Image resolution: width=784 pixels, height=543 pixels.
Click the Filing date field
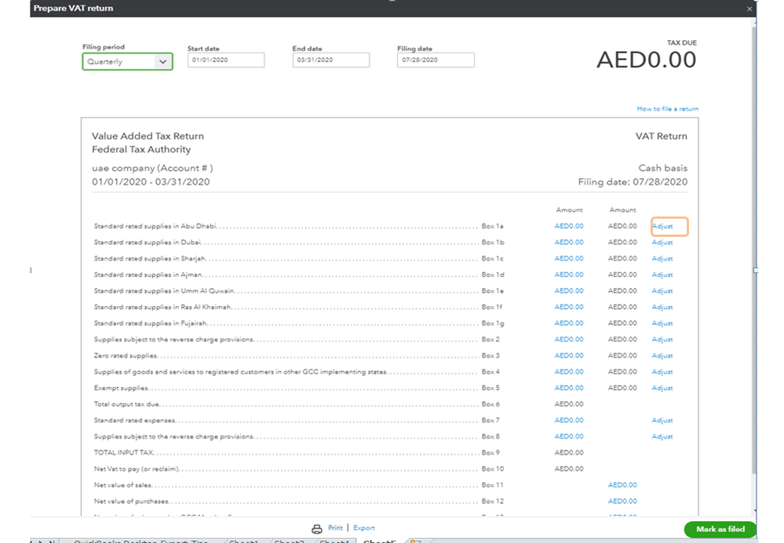pyautogui.click(x=436, y=60)
